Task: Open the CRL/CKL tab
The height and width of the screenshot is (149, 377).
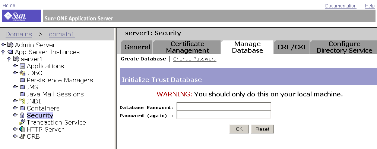Action: tap(292, 47)
